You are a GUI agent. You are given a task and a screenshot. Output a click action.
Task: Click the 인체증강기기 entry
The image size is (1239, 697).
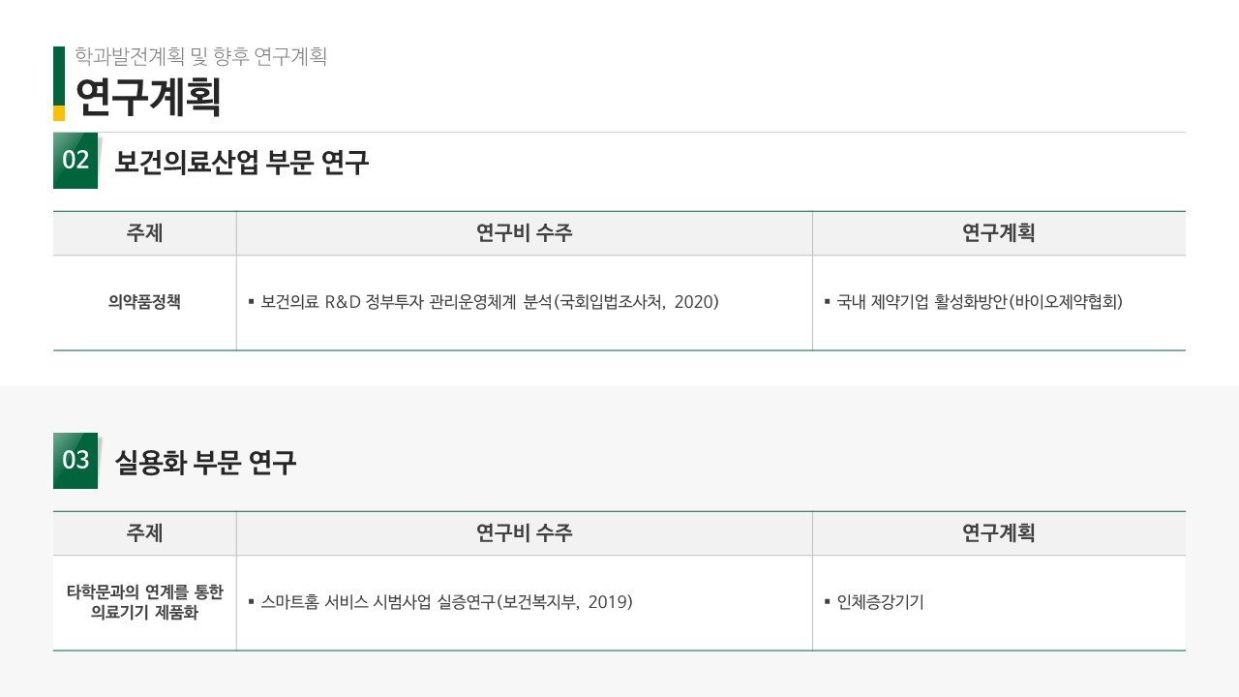coord(880,602)
